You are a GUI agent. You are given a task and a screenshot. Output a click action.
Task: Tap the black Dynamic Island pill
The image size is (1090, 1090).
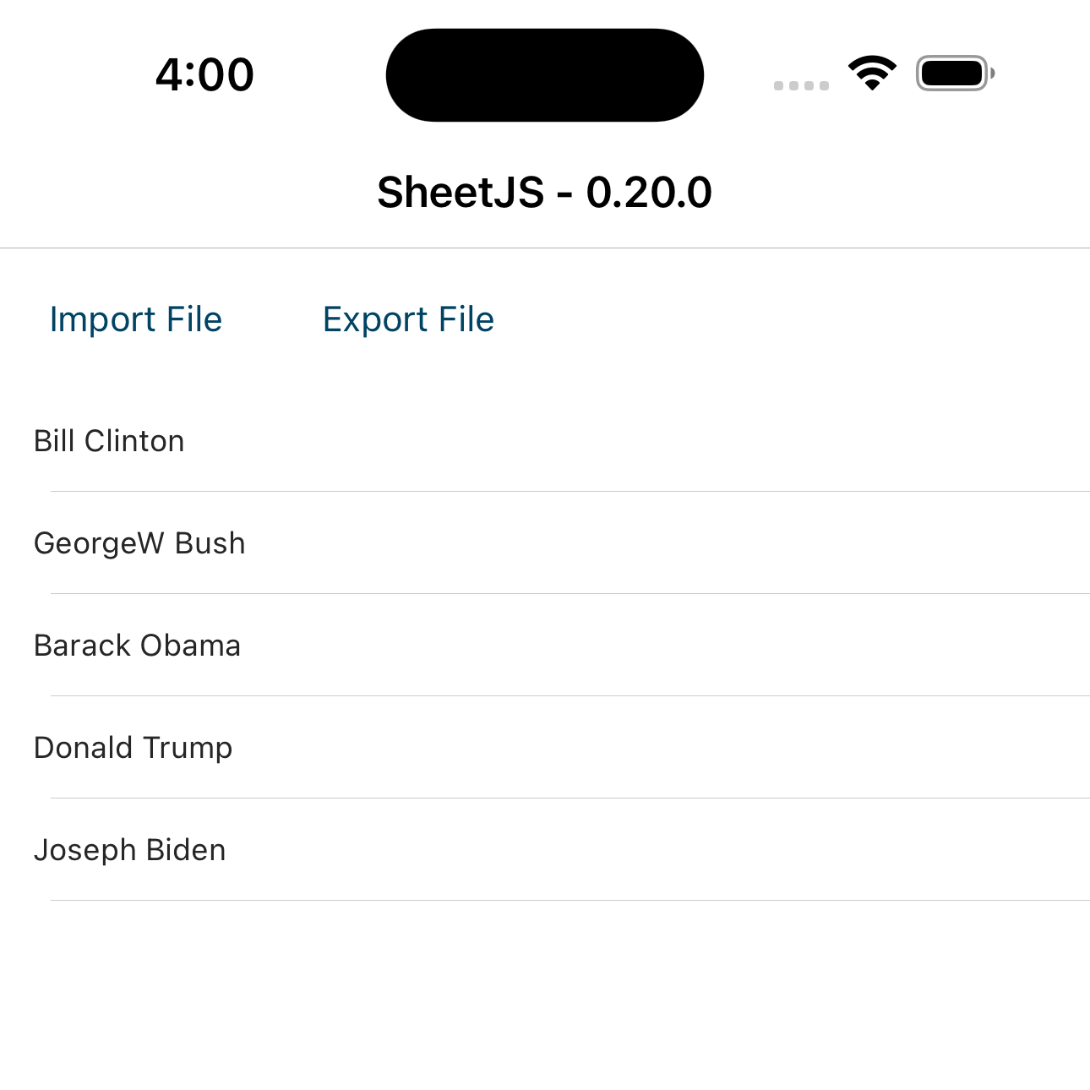[x=545, y=75]
